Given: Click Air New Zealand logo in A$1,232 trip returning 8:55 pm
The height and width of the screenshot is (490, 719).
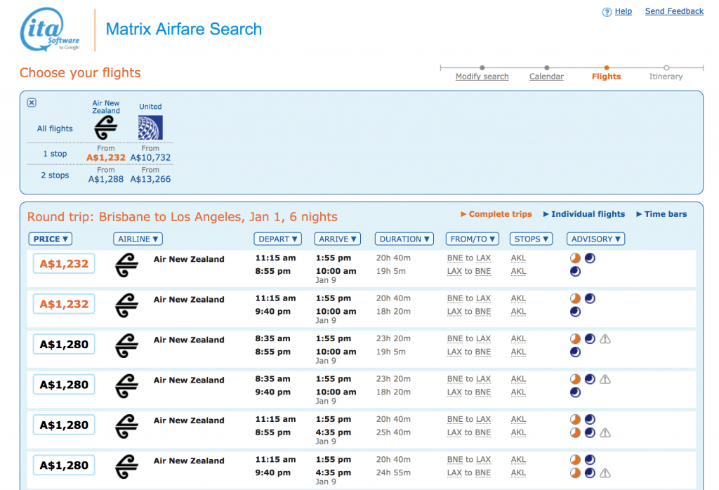Looking at the screenshot, I should click(x=126, y=265).
